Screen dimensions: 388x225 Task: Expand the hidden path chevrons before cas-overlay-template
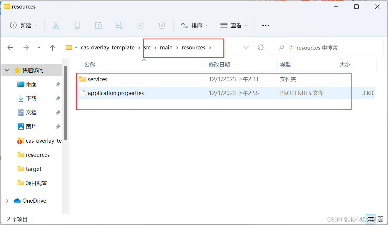[x=76, y=48]
